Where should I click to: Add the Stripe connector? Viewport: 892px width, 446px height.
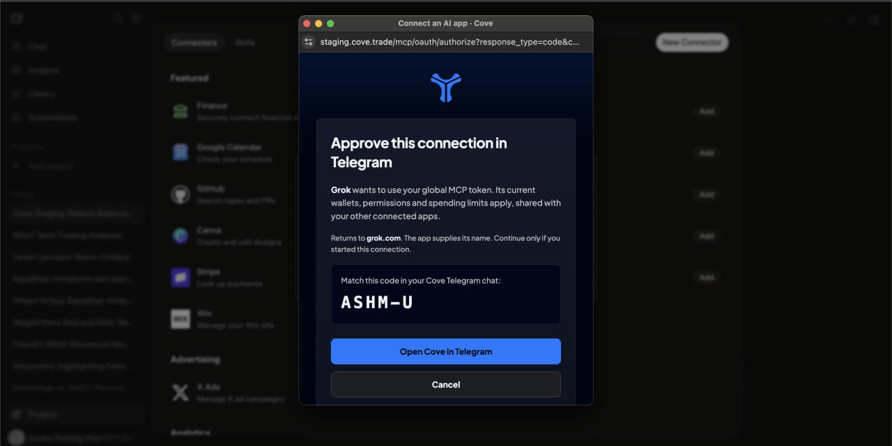pyautogui.click(x=707, y=277)
